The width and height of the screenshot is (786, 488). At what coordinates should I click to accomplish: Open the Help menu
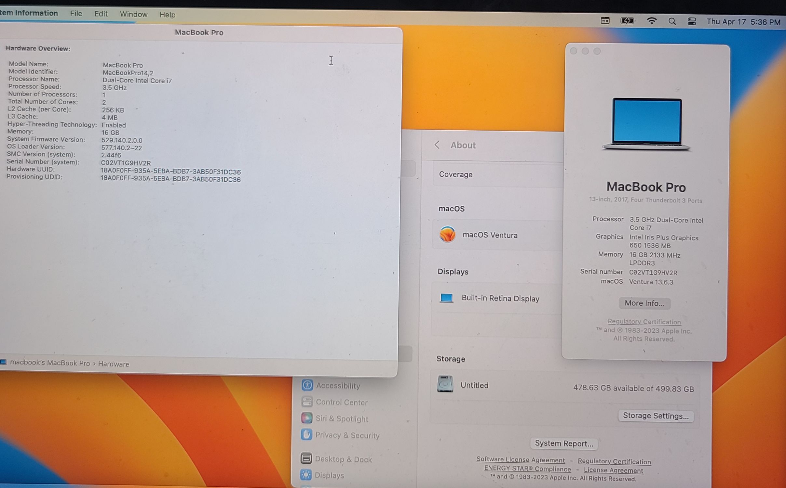coord(167,15)
